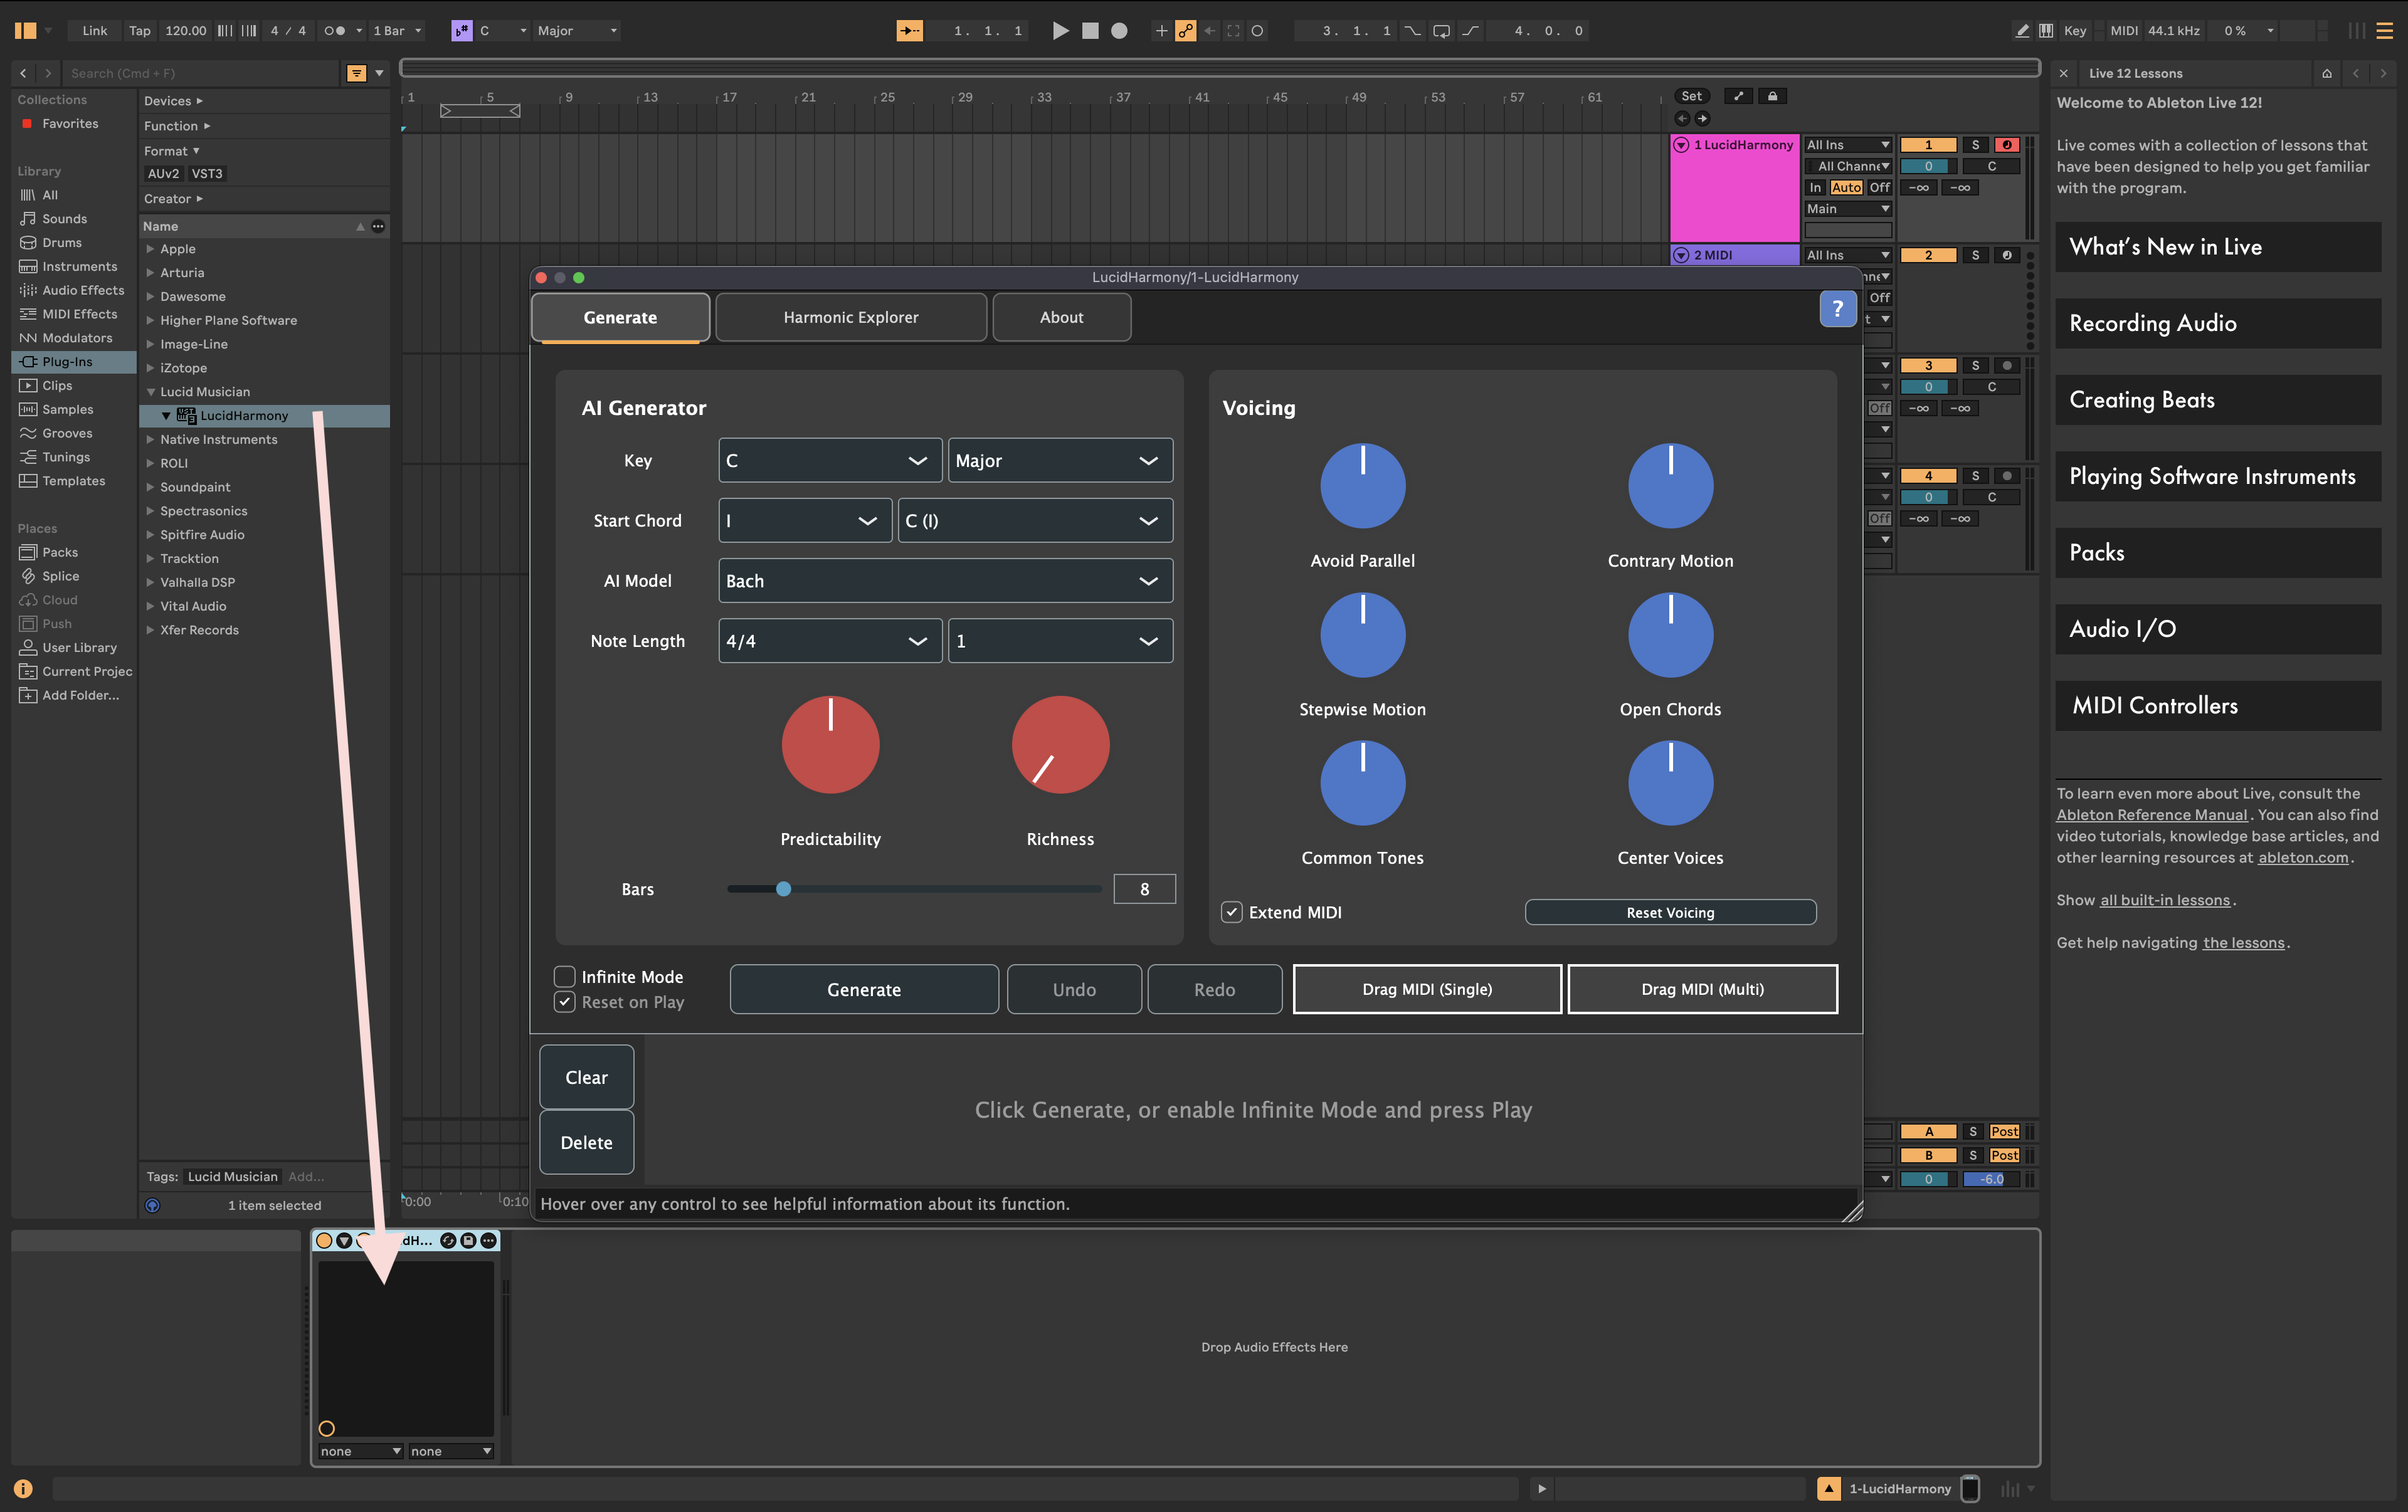The height and width of the screenshot is (1512, 2408).
Task: Click the Bars slider handle
Action: 783,888
